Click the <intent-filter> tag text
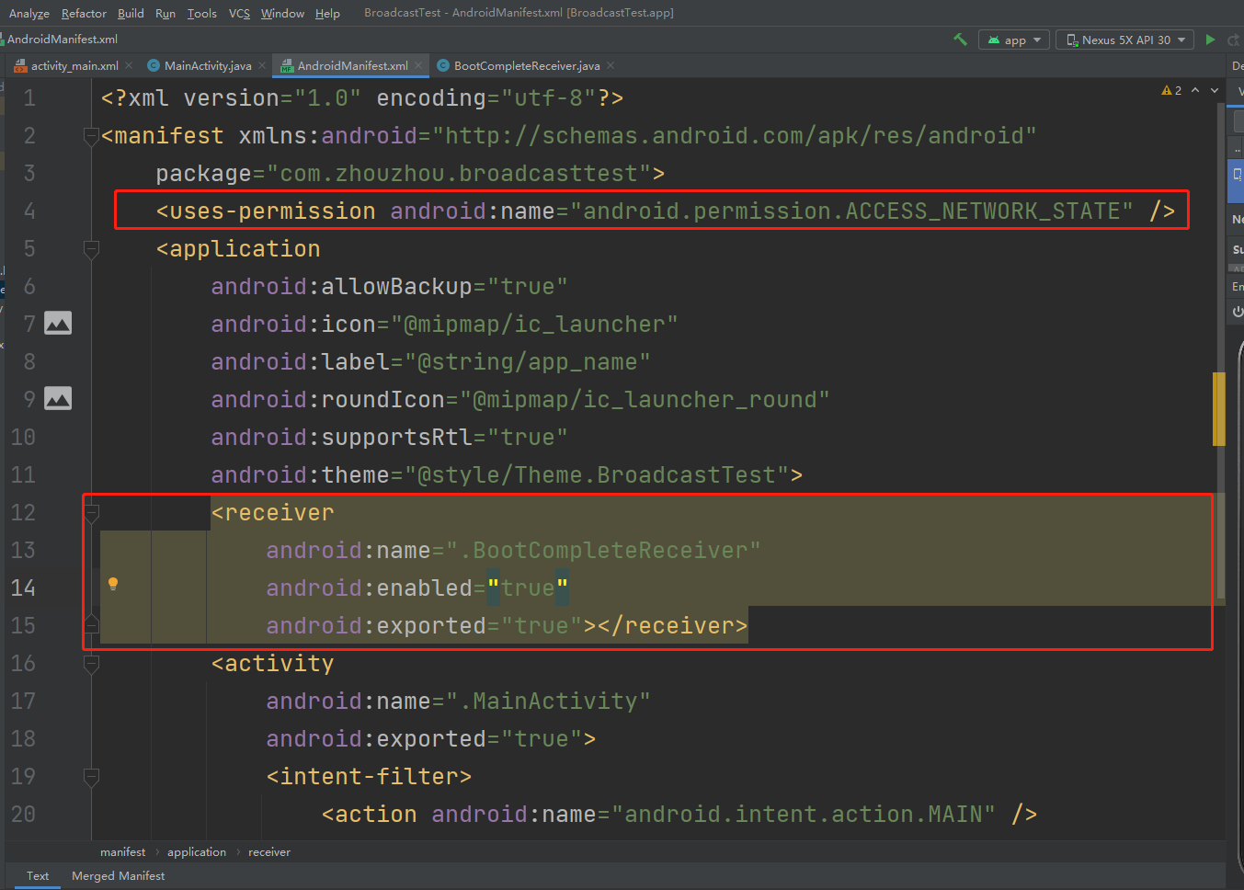The height and width of the screenshot is (890, 1244). coord(370,777)
